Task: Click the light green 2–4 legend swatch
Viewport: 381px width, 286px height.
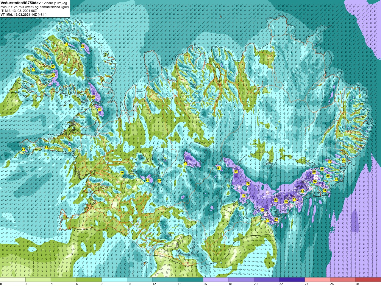Action: coord(38,280)
